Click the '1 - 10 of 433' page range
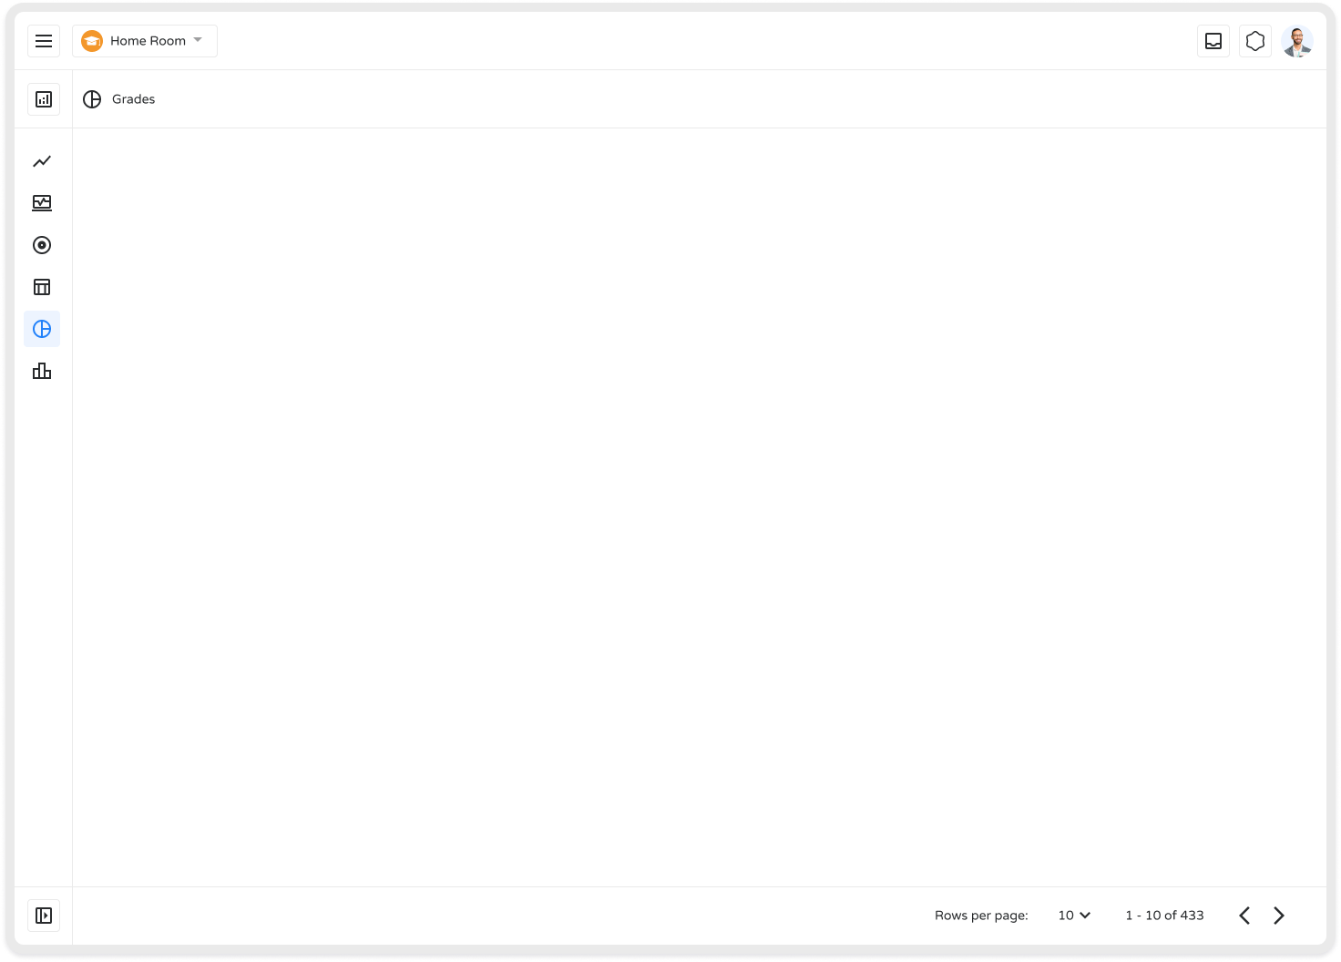The image size is (1341, 962). 1164,916
